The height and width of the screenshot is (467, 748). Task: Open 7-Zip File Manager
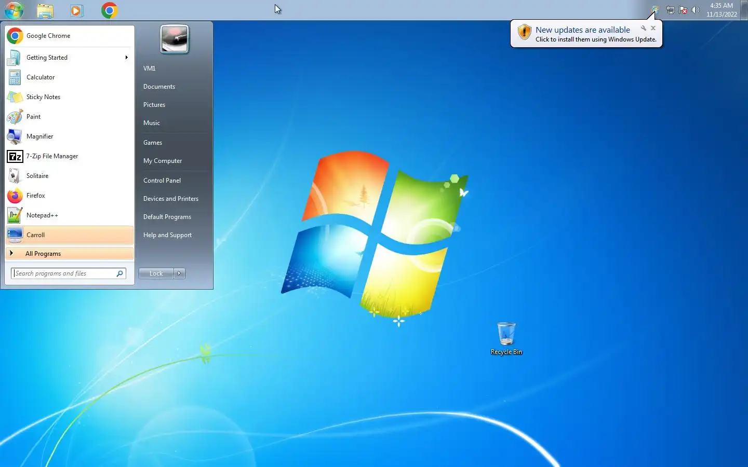click(70, 156)
